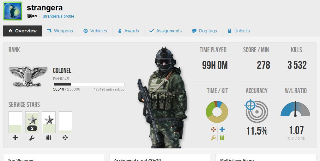Viewport: 320px width, 161px height.
Task: Click the Assault plus icon under service stars
Action: [15, 138]
